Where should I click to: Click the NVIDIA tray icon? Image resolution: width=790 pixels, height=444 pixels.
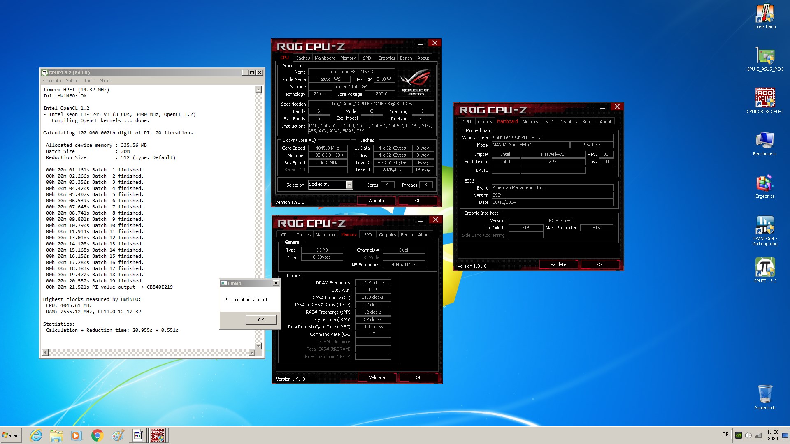pyautogui.click(x=739, y=435)
